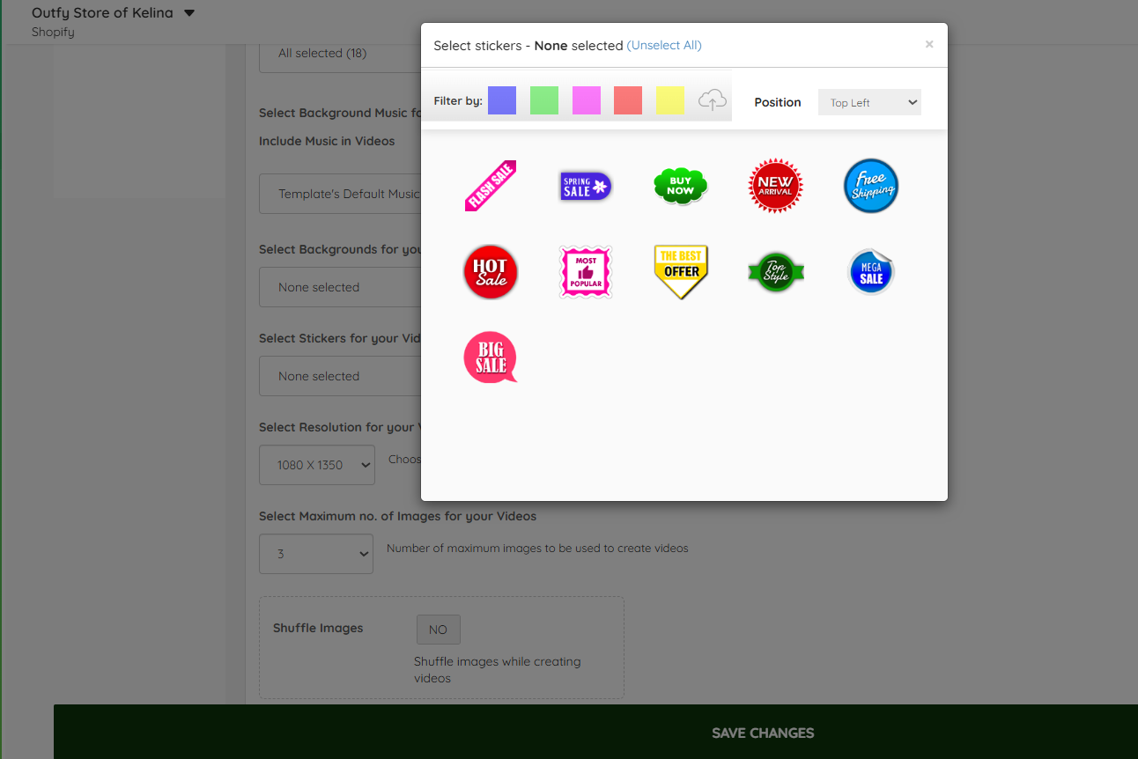The width and height of the screenshot is (1138, 759).
Task: Pick the Big Sale sticker
Action: click(x=491, y=357)
